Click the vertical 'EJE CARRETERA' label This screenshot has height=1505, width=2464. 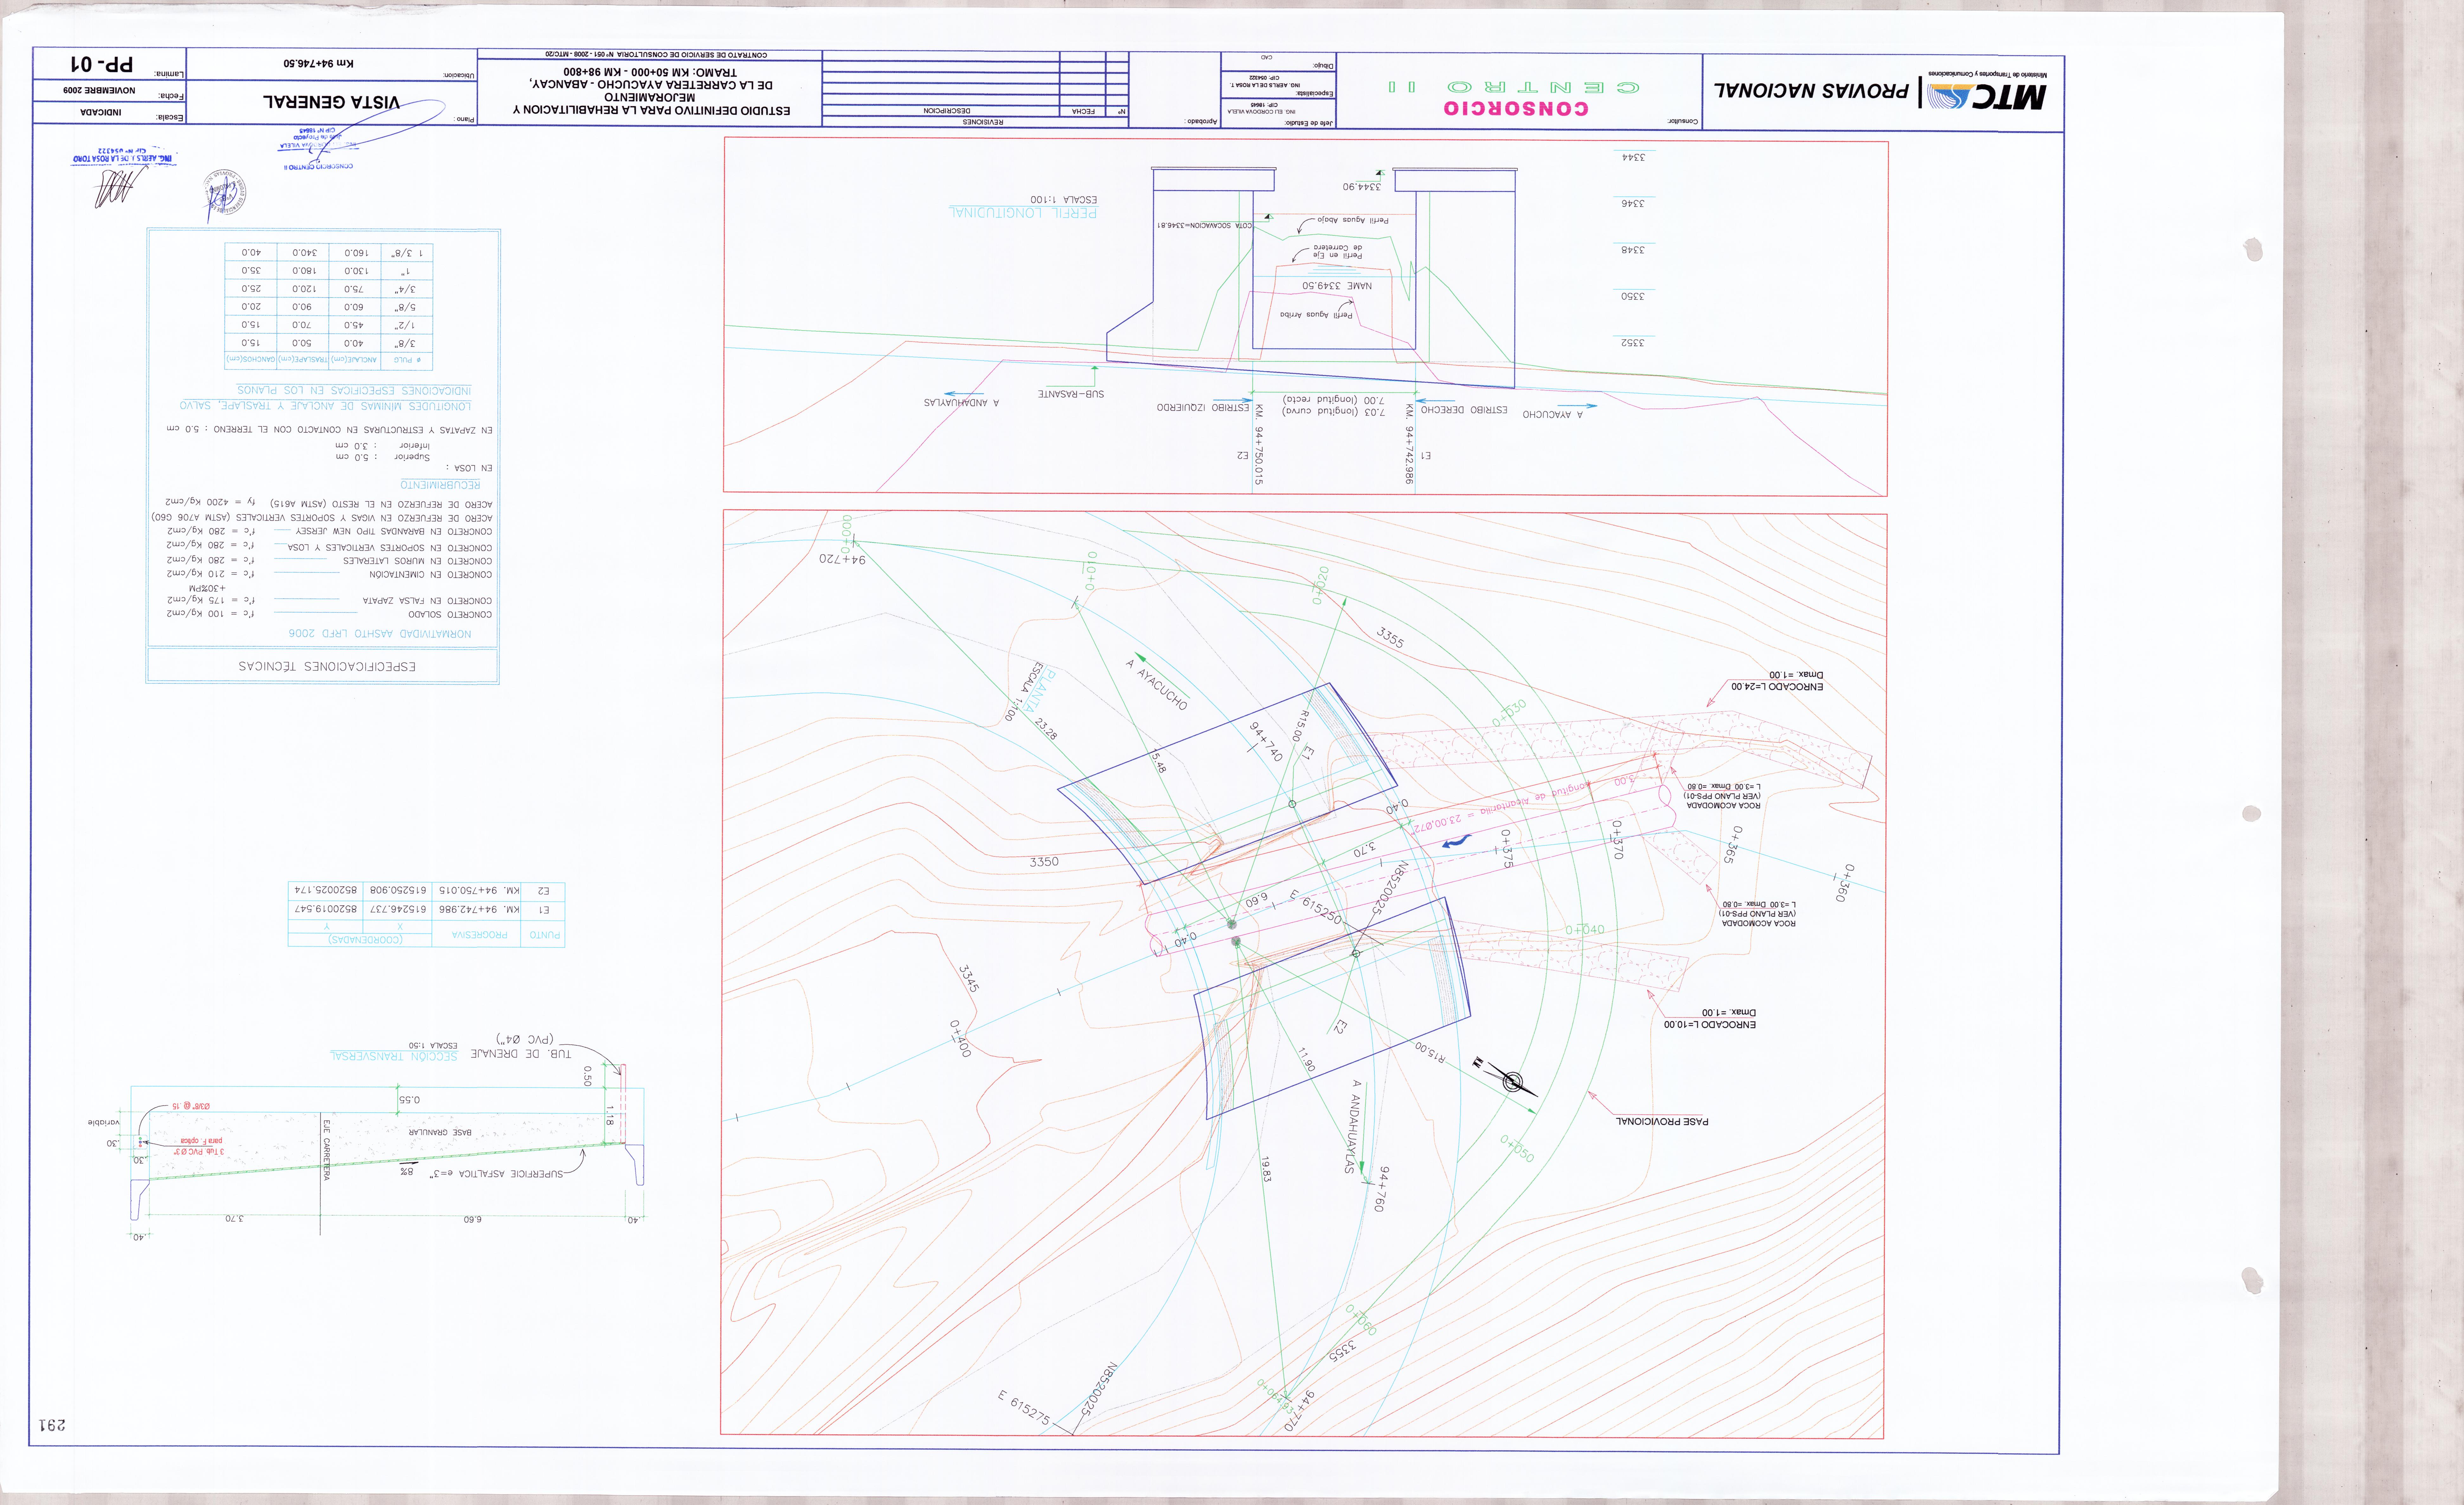tap(326, 1150)
